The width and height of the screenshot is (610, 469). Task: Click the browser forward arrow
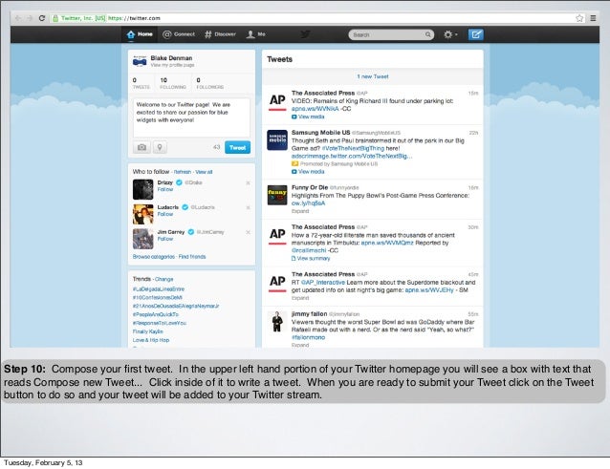click(30, 18)
